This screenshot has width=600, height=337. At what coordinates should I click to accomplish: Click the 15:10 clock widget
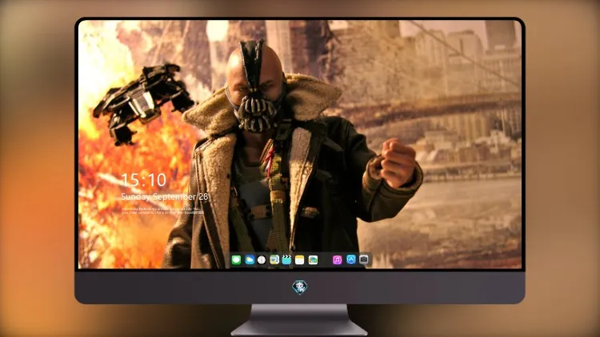coord(143,180)
